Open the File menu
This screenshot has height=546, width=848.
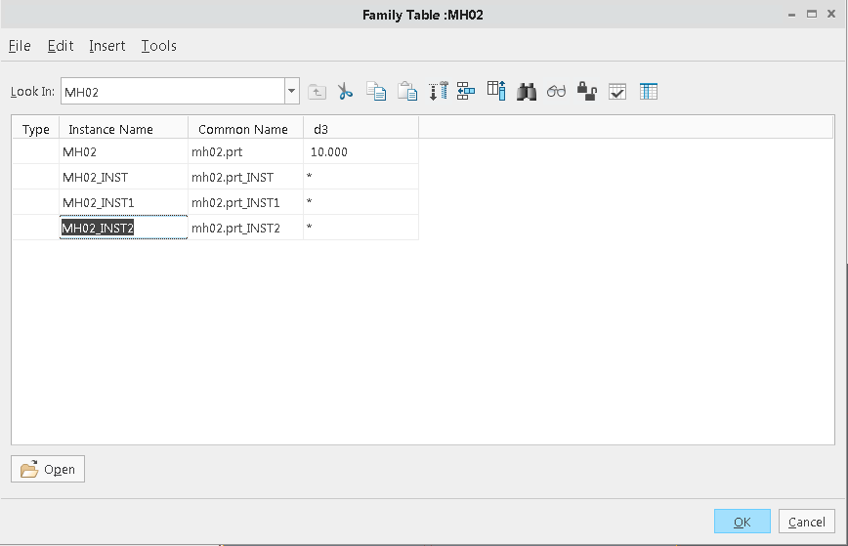pos(20,46)
